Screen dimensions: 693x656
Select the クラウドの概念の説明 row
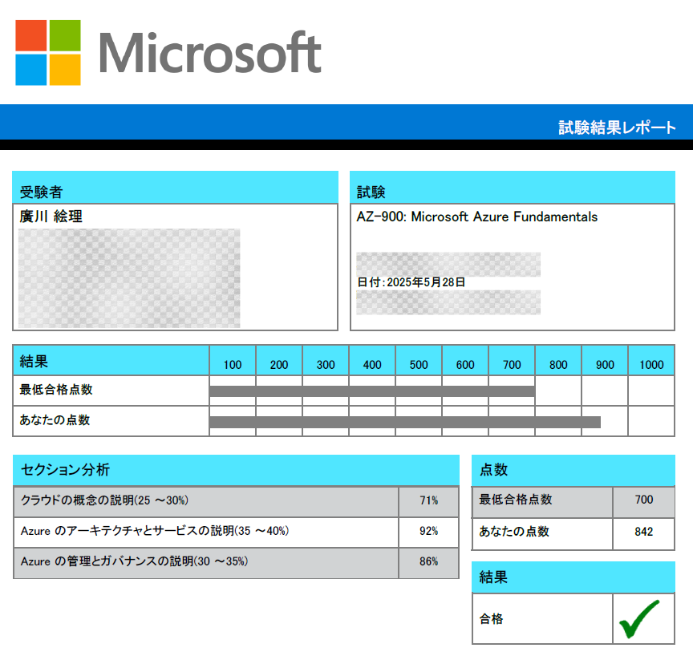point(104,500)
